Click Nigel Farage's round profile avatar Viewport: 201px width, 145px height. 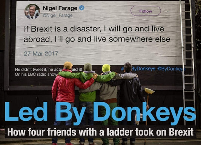(x=32, y=12)
